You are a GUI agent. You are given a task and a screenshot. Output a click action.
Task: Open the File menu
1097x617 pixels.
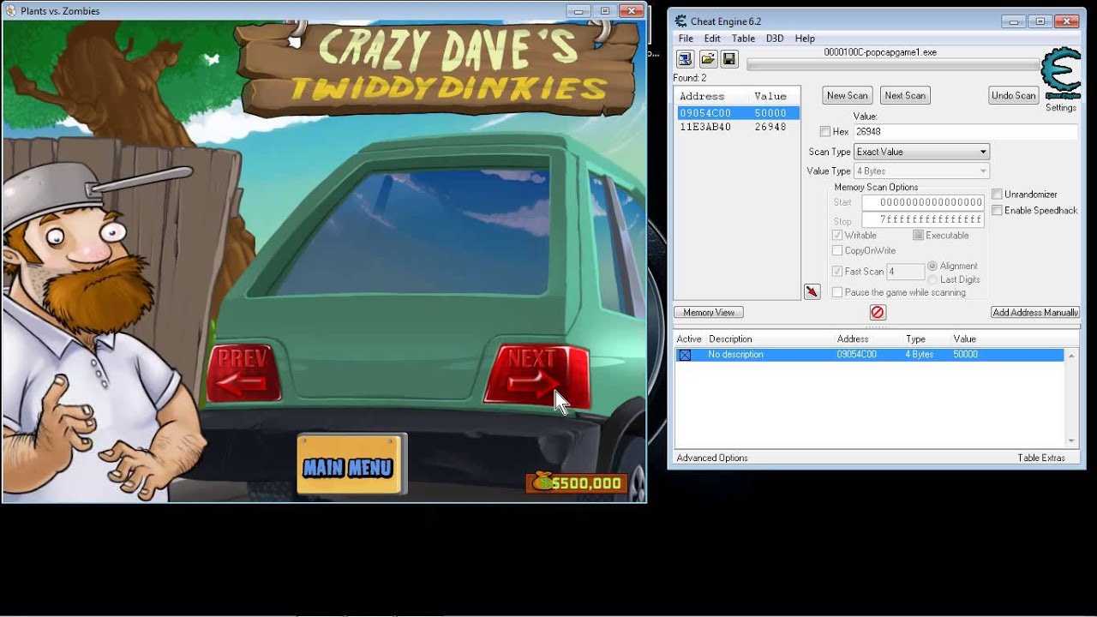pos(686,39)
